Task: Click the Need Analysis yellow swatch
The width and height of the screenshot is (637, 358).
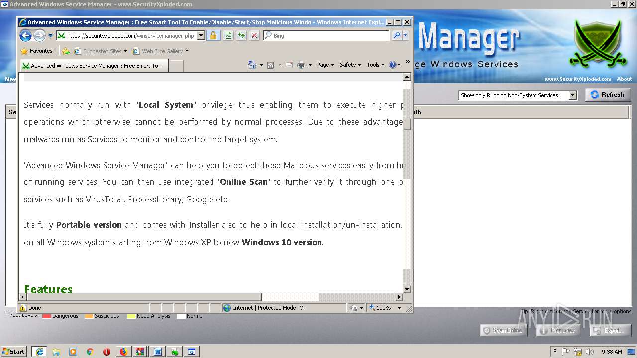Action: 131,316
